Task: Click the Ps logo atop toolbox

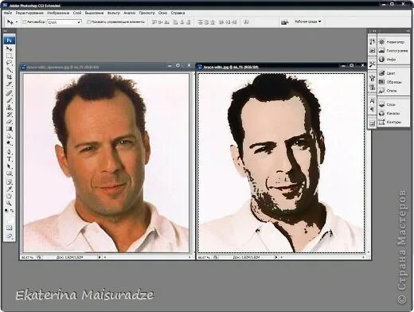Action: (x=10, y=41)
